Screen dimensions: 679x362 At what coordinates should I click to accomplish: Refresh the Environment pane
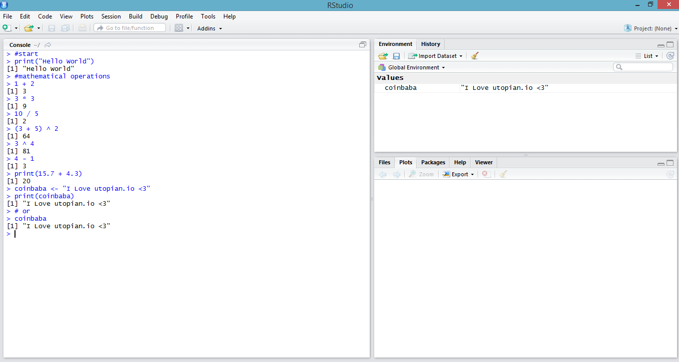click(x=670, y=56)
